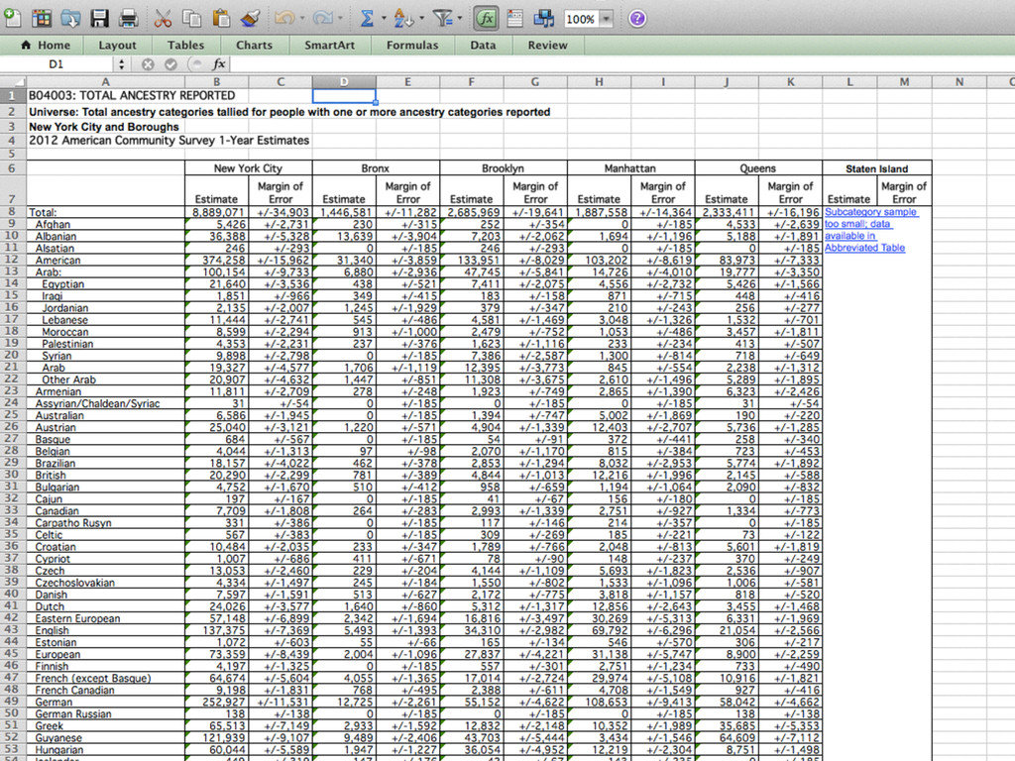Apply filter with funnel icon
The height and width of the screenshot is (761, 1015).
coord(443,18)
